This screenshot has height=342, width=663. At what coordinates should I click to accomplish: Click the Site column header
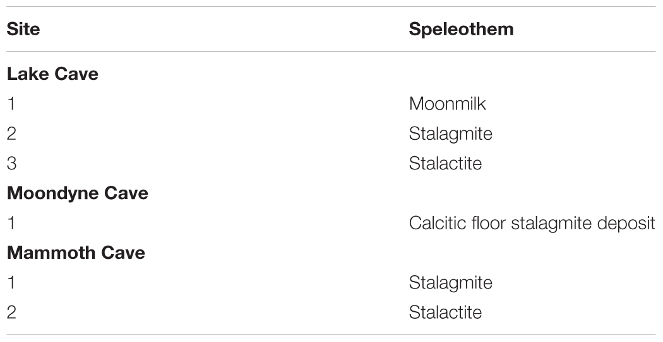coord(23,29)
